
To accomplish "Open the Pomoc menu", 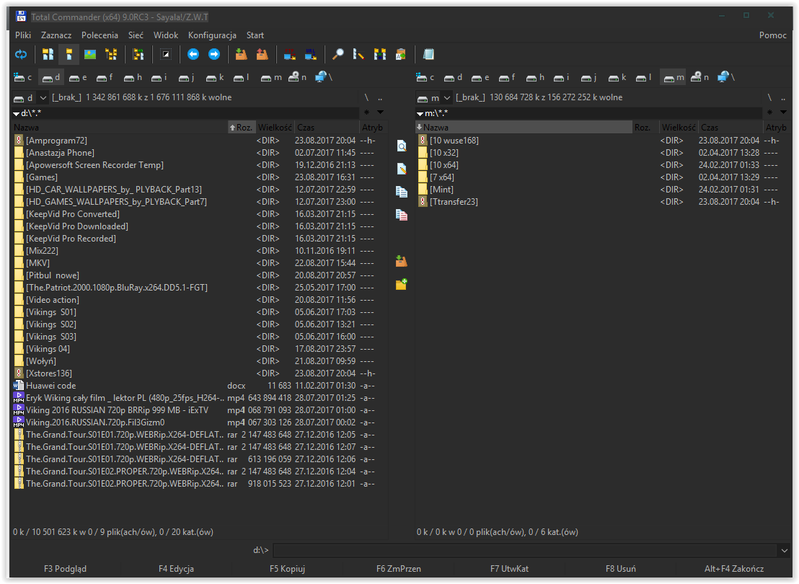I will coord(772,35).
